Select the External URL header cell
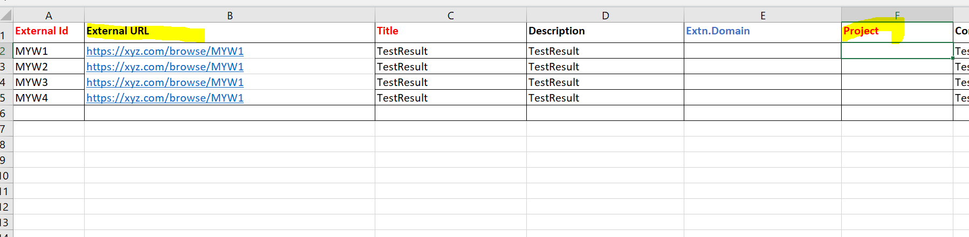Image resolution: width=969 pixels, height=237 pixels. (x=230, y=32)
